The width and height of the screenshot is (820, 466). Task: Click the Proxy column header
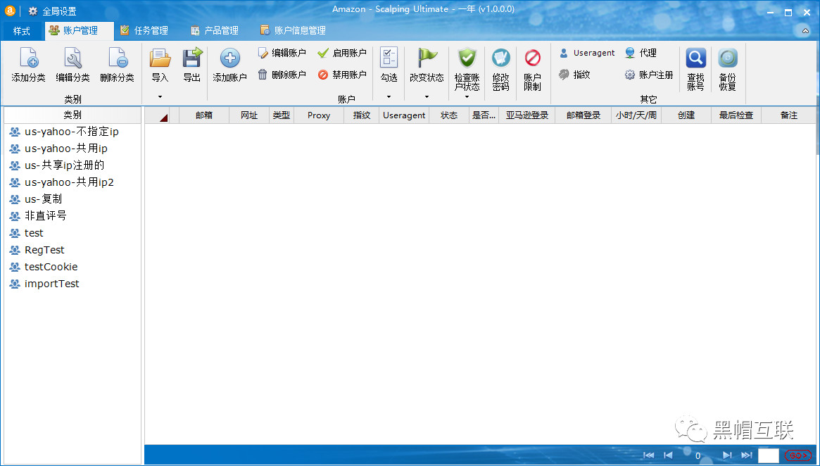[318, 115]
